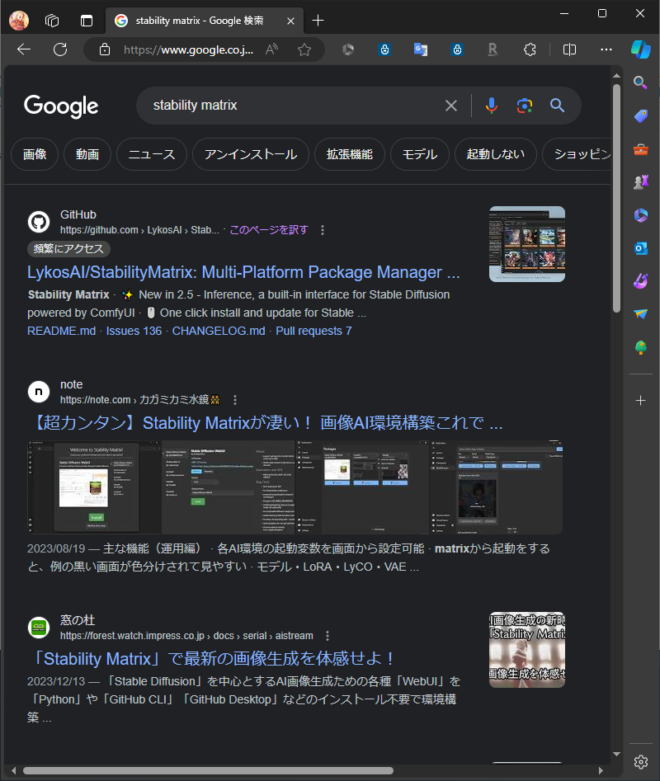The height and width of the screenshot is (781, 660).
Task: Open the Google Translate extension icon
Action: click(x=421, y=49)
